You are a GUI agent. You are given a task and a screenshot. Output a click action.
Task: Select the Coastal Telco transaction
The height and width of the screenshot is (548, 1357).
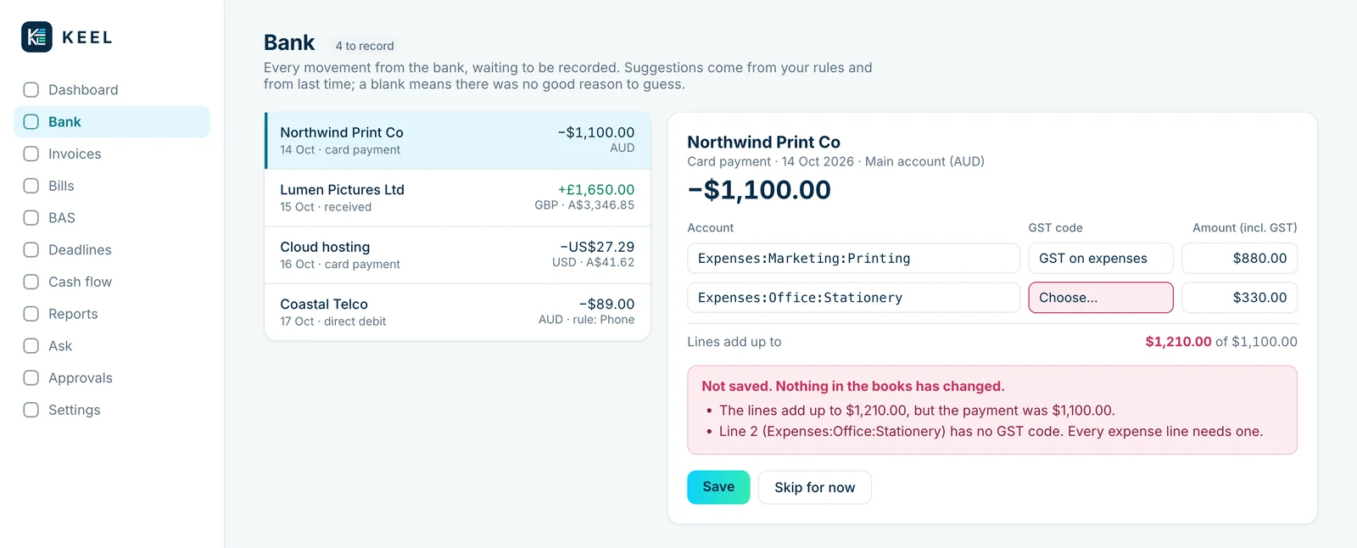click(x=458, y=312)
